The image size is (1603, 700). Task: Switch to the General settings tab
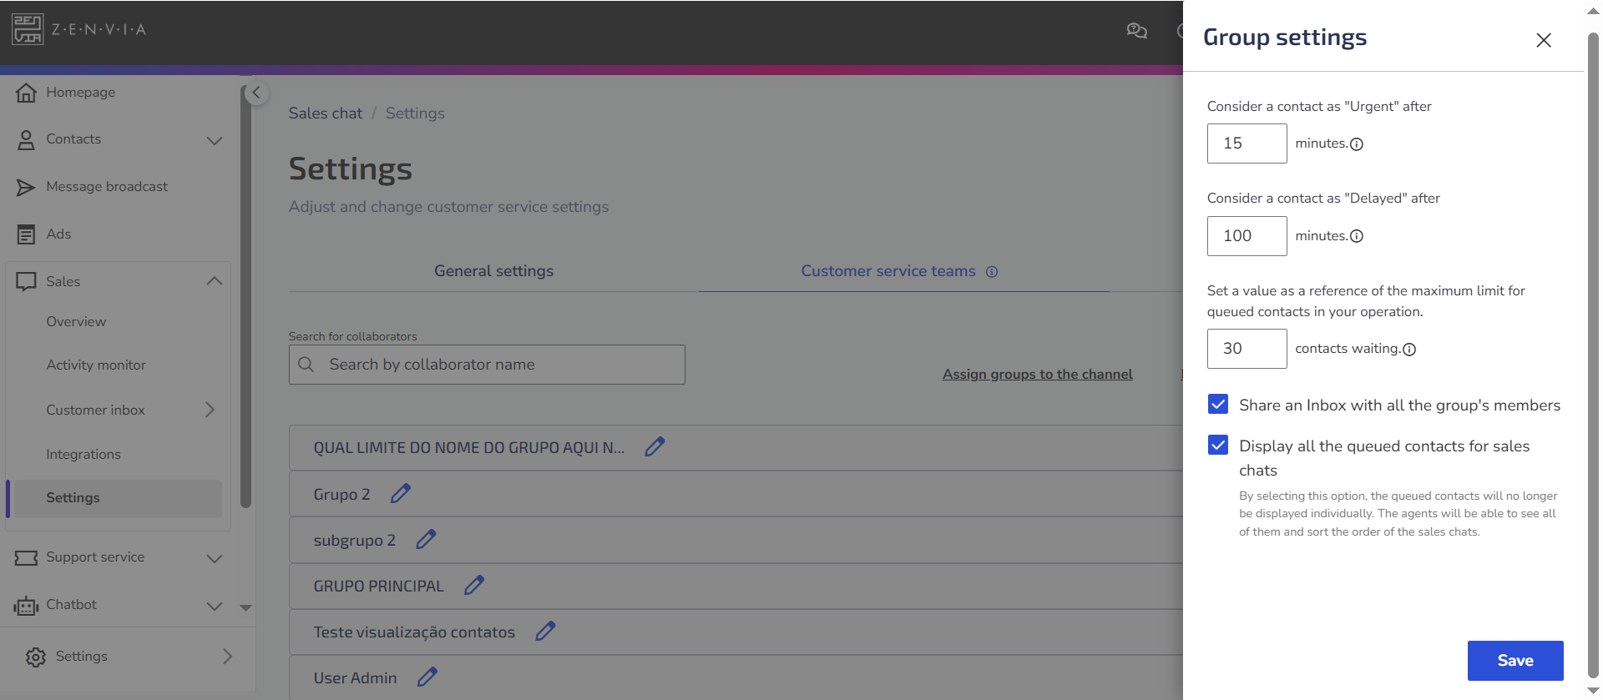(493, 271)
